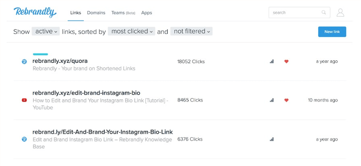Viewport: 361px width, 166px height.
Task: Open the Apps tab
Action: (146, 13)
